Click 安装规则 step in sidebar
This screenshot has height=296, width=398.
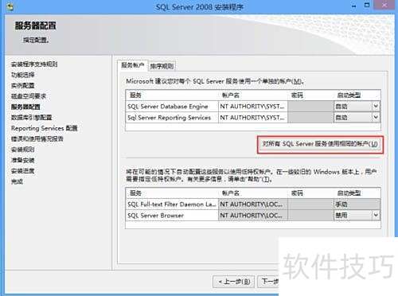23,150
